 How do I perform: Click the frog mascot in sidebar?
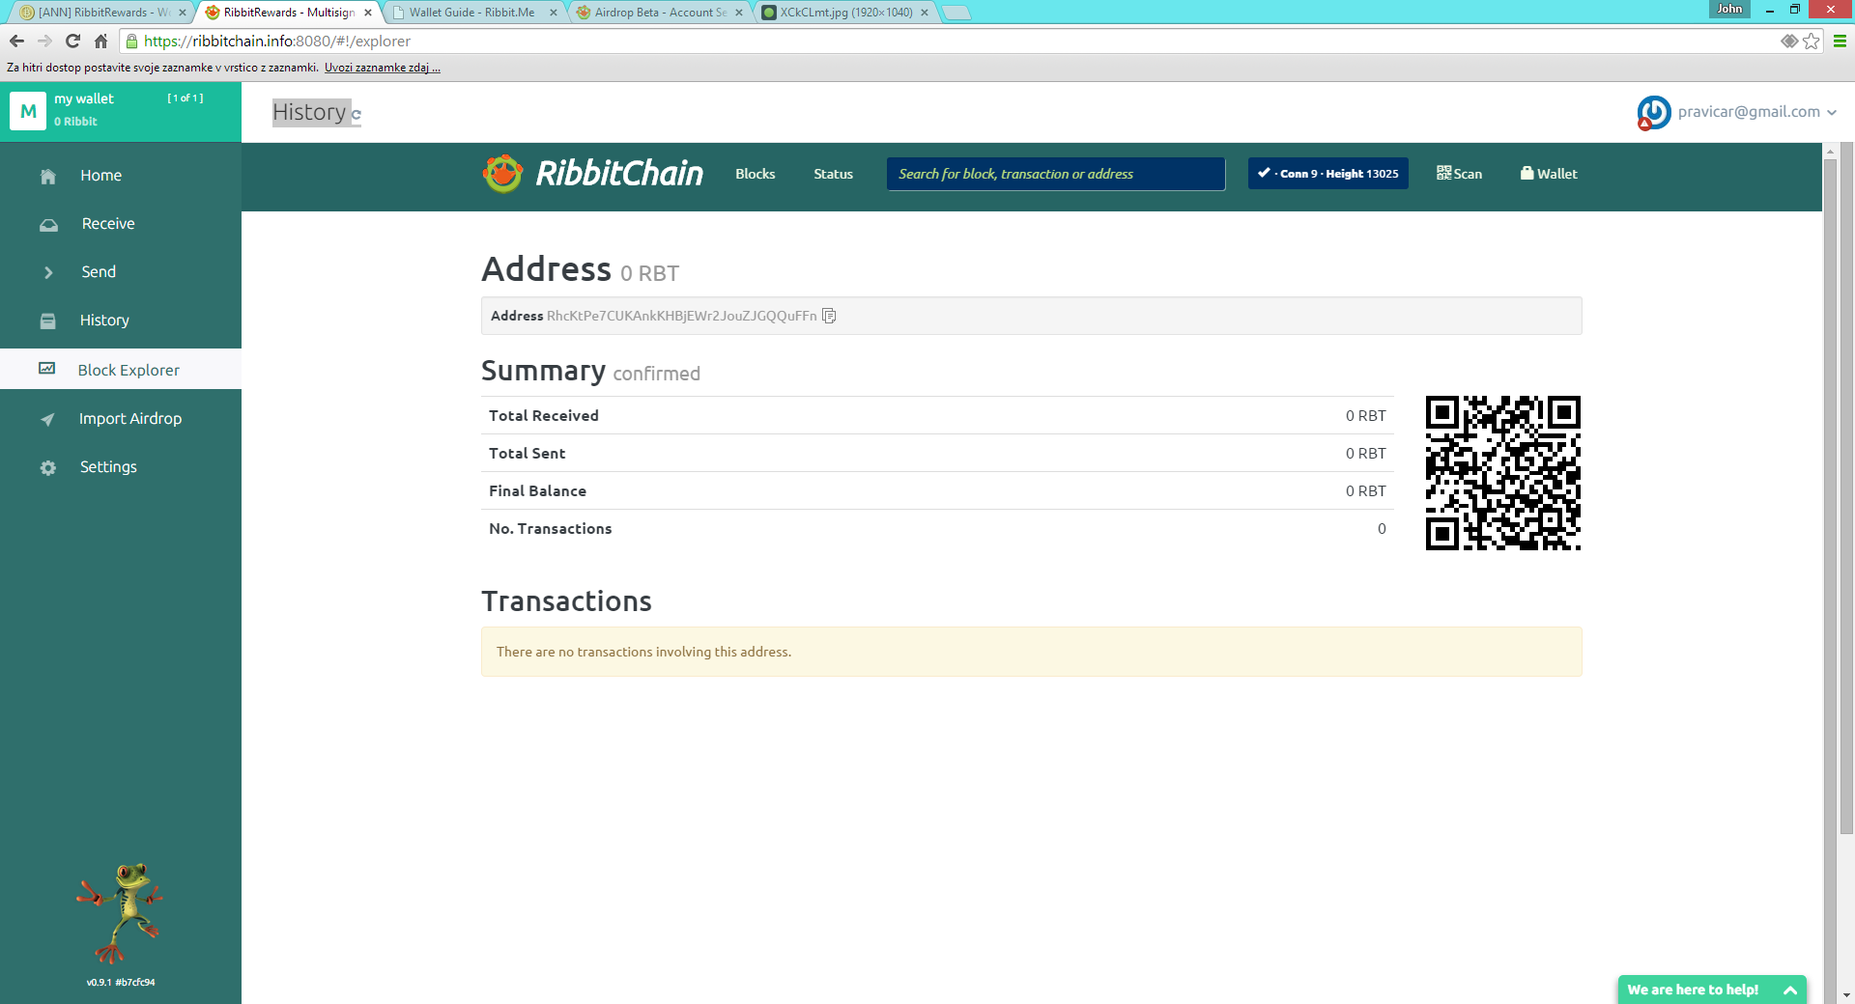point(122,912)
